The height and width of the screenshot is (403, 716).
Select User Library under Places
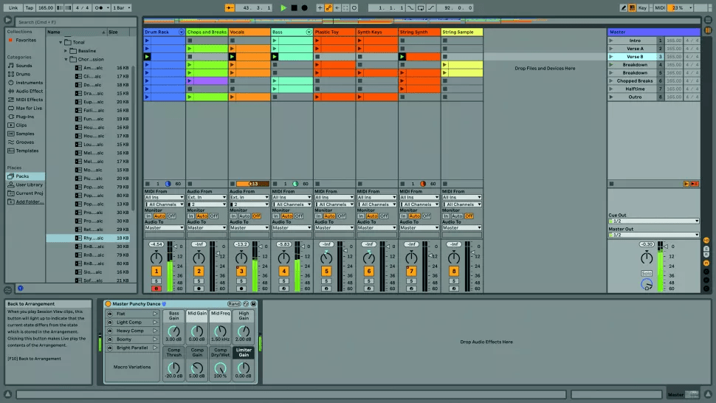point(29,185)
